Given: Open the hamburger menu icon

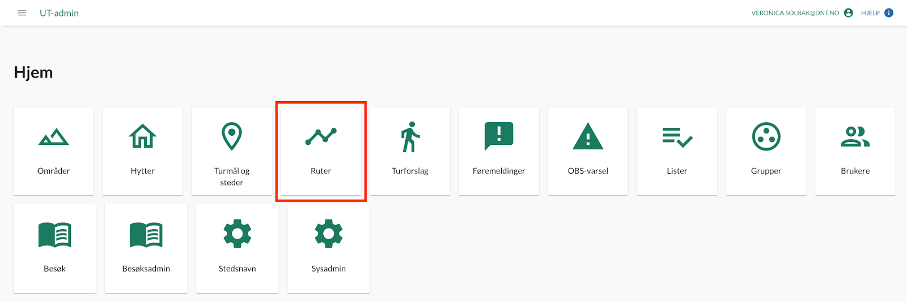Looking at the screenshot, I should [22, 13].
